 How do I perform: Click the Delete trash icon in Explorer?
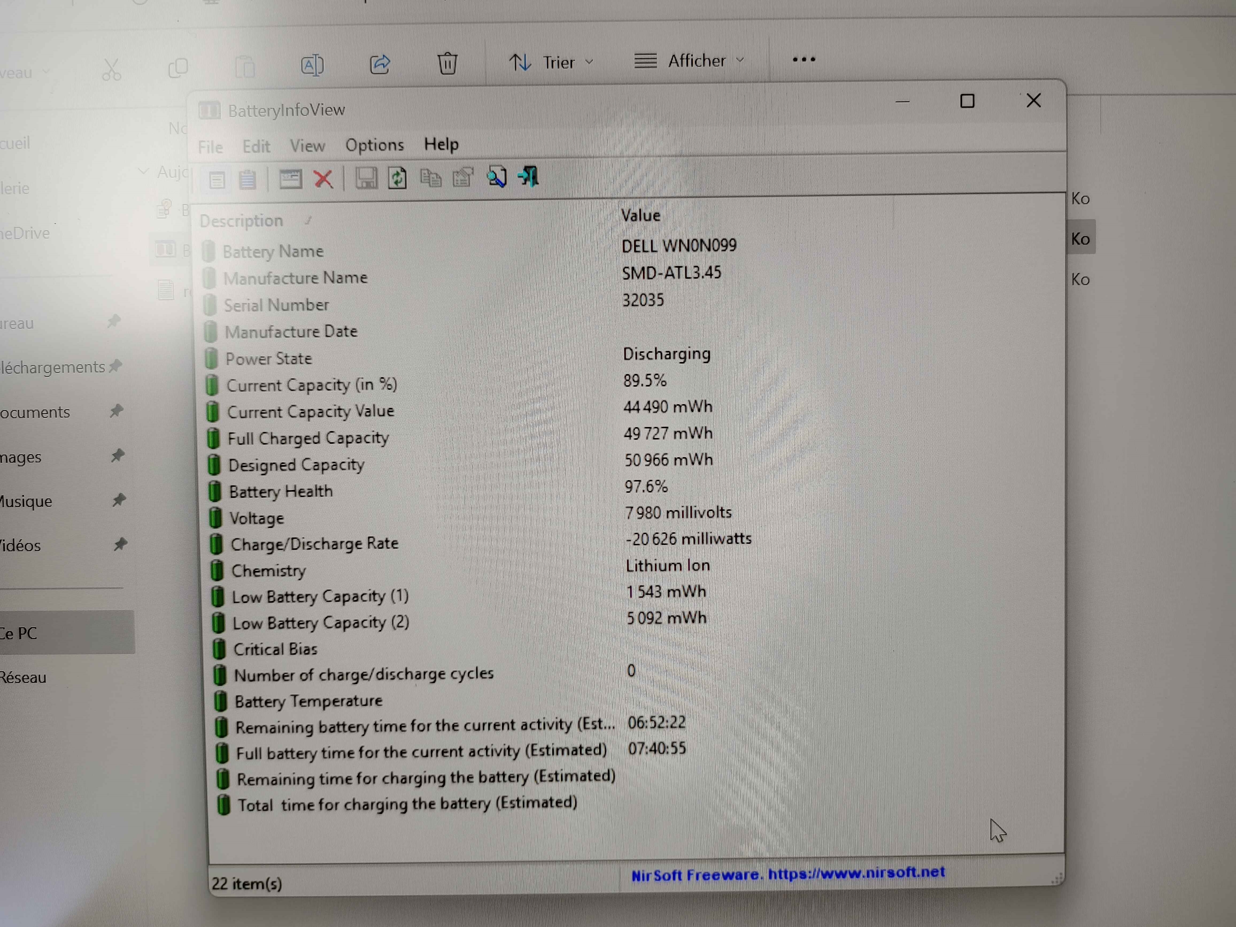point(447,63)
